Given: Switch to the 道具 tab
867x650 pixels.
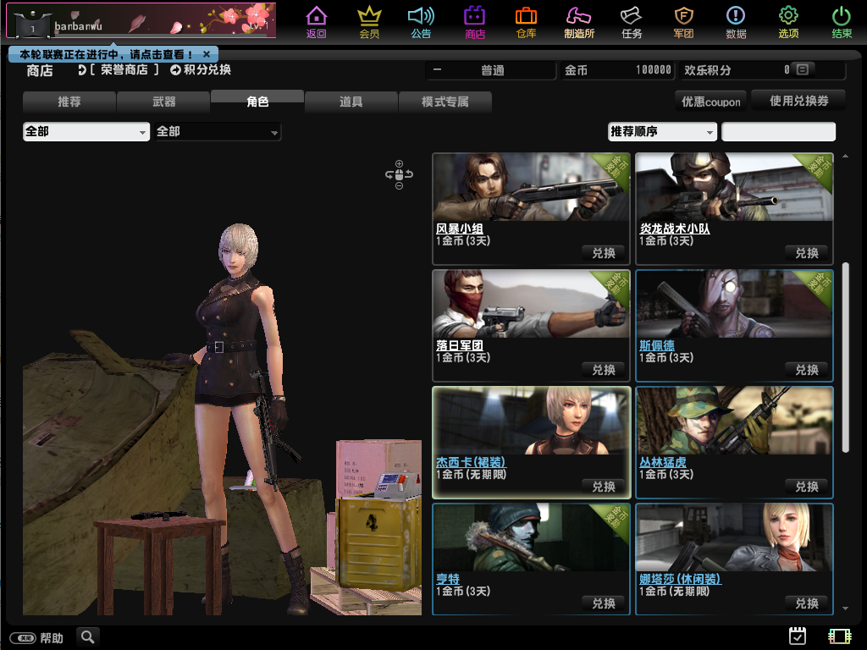Looking at the screenshot, I should point(351,102).
